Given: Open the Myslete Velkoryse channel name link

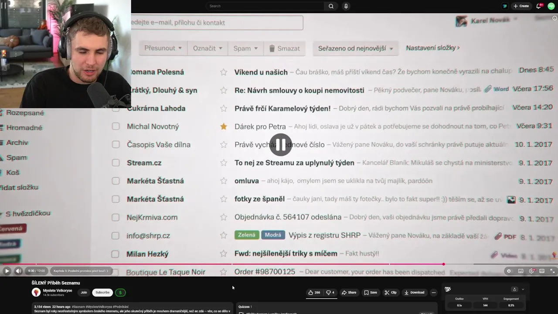Looking at the screenshot, I should tap(58, 290).
